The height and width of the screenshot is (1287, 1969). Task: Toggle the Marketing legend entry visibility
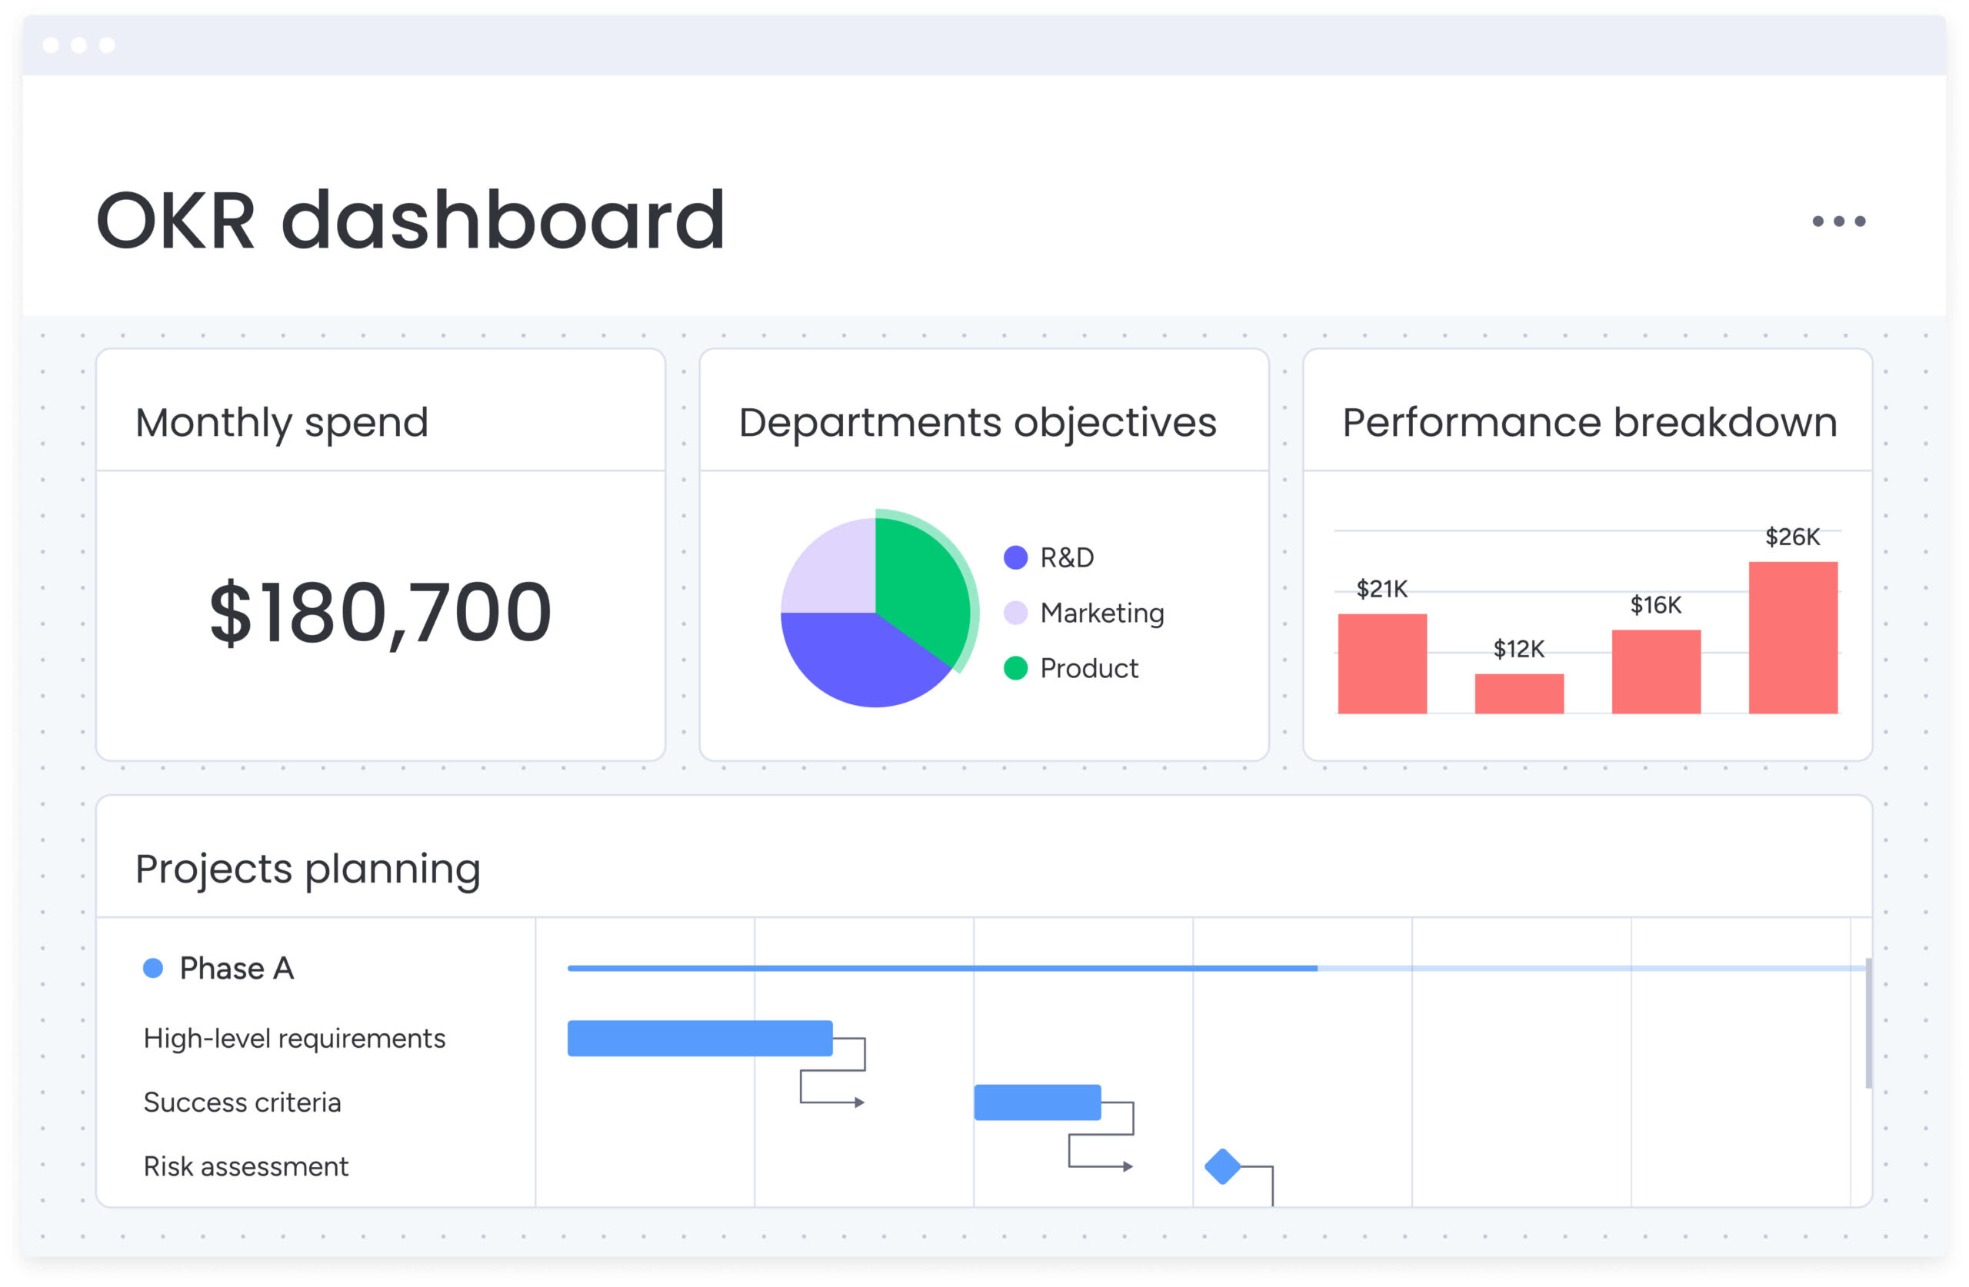[1103, 613]
